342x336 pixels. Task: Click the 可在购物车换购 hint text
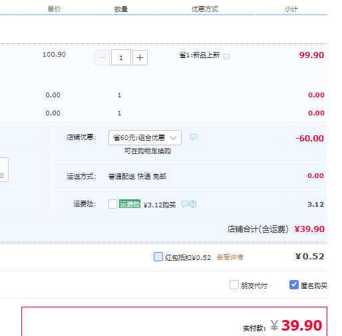click(x=148, y=151)
